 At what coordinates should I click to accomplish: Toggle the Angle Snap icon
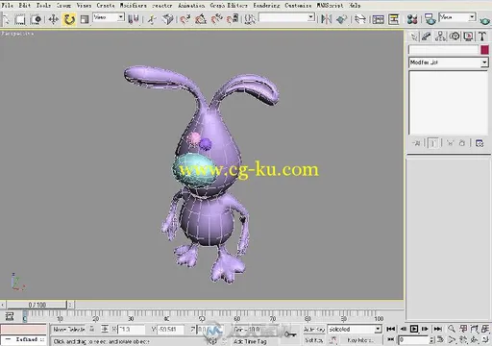[x=201, y=19]
